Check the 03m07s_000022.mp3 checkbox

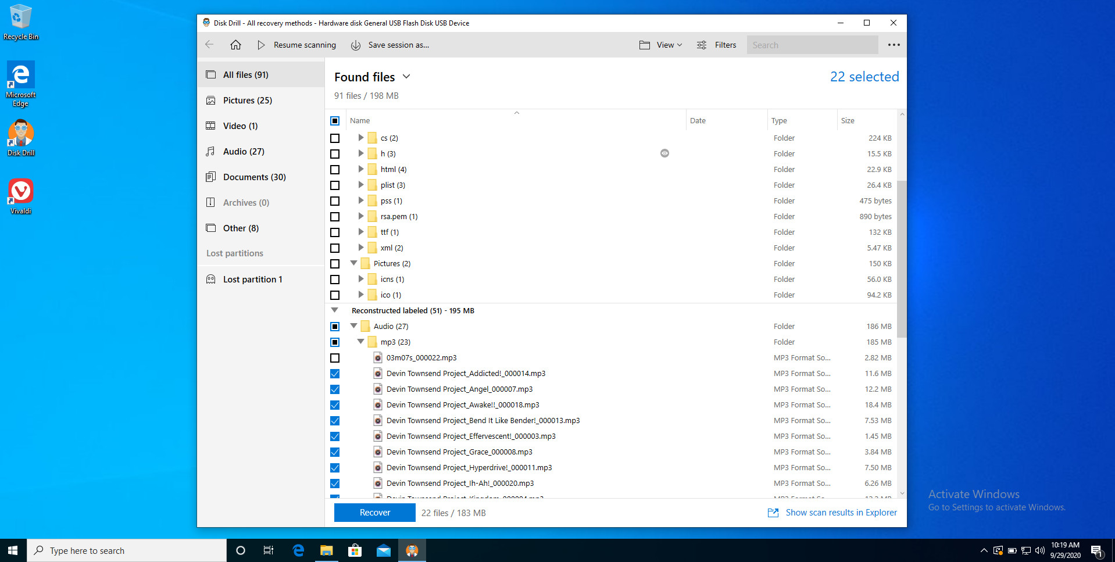(x=335, y=358)
